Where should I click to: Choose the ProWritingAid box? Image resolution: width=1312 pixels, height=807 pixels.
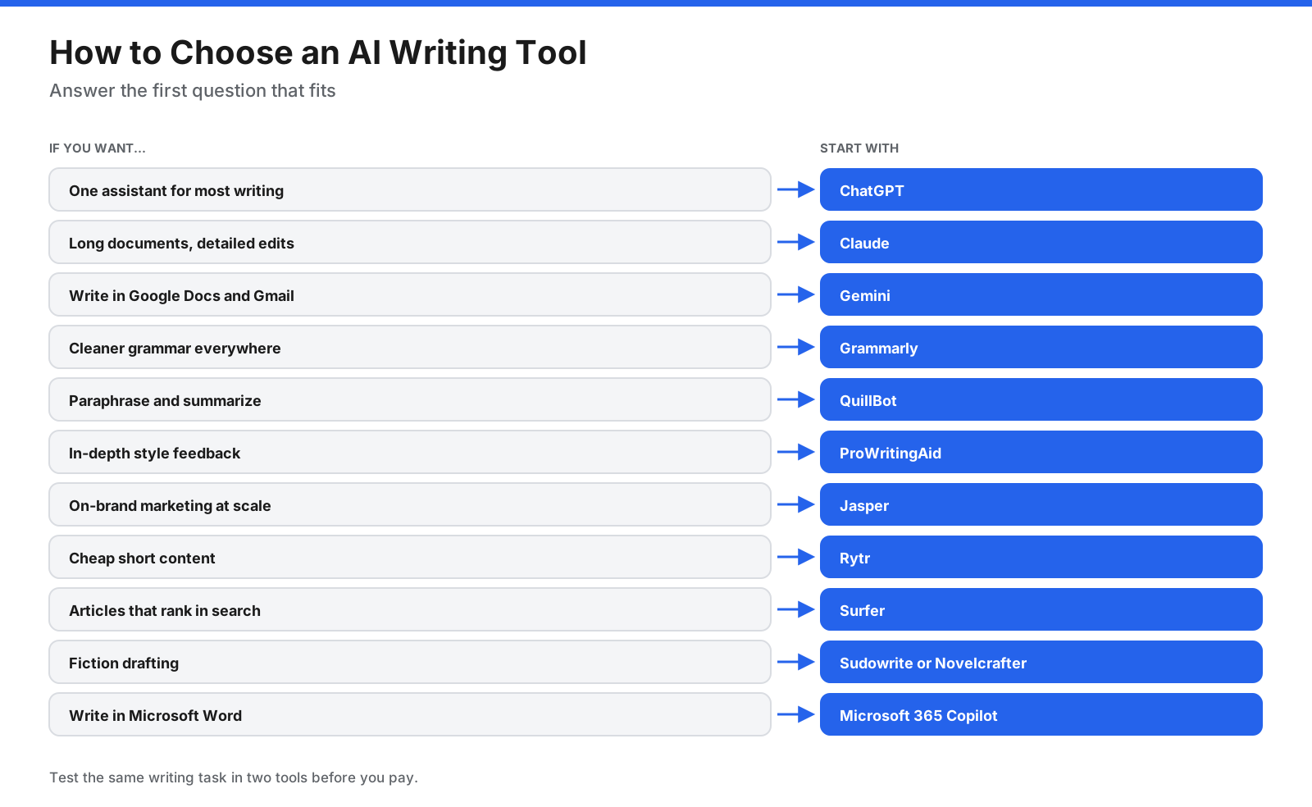[x=1041, y=452]
